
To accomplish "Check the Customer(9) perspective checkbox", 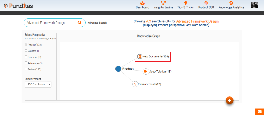I will pyautogui.click(x=26, y=57).
